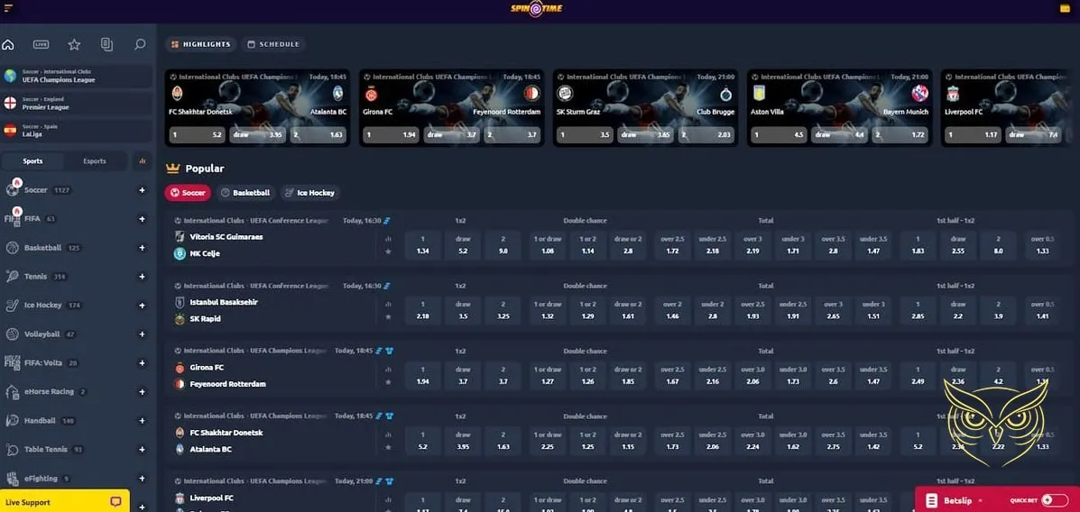Expand the FIFA sport category
The height and width of the screenshot is (512, 1080).
click(142, 219)
